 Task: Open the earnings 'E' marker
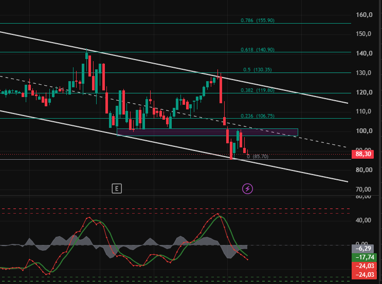click(117, 188)
